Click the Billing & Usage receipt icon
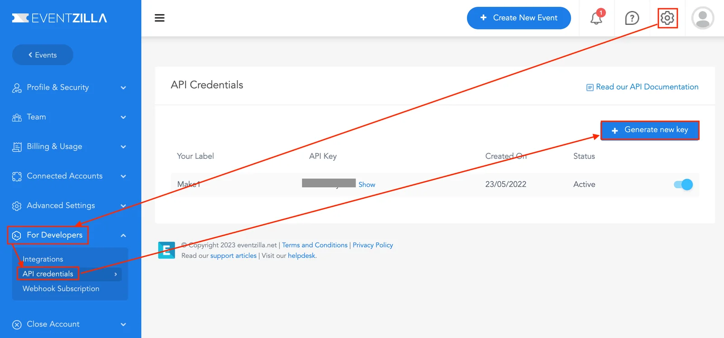Viewport: 724px width, 338px height. (17, 147)
